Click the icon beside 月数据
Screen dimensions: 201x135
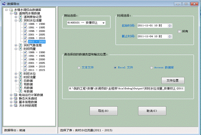20,88
